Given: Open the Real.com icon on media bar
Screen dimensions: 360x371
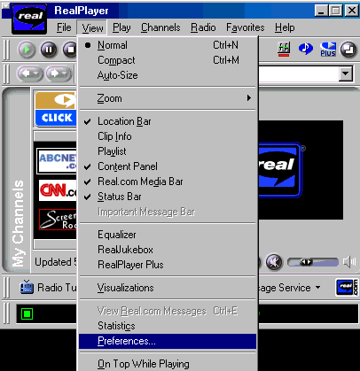Looking at the screenshot, I should pos(347,287).
